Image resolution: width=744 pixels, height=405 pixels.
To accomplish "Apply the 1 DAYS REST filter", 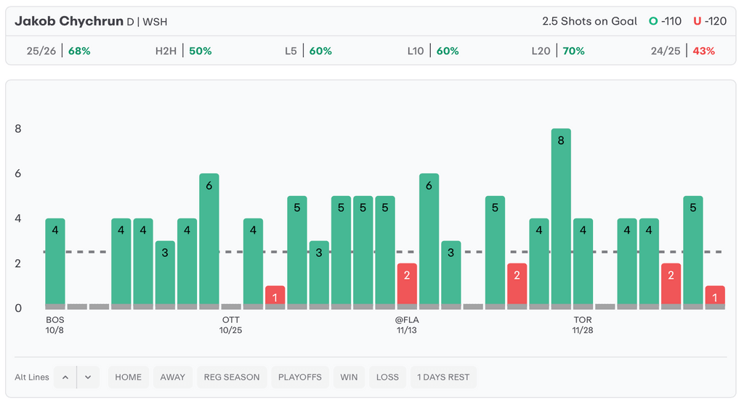I will [443, 377].
